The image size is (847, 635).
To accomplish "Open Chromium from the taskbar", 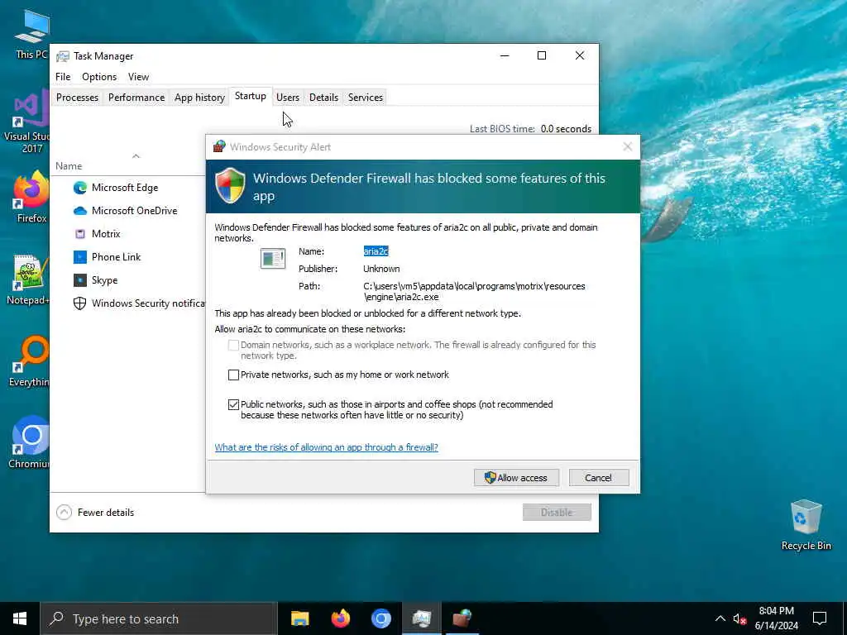I will (x=380, y=618).
